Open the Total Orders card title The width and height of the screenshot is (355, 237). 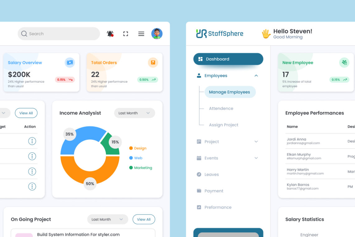pyautogui.click(x=104, y=63)
